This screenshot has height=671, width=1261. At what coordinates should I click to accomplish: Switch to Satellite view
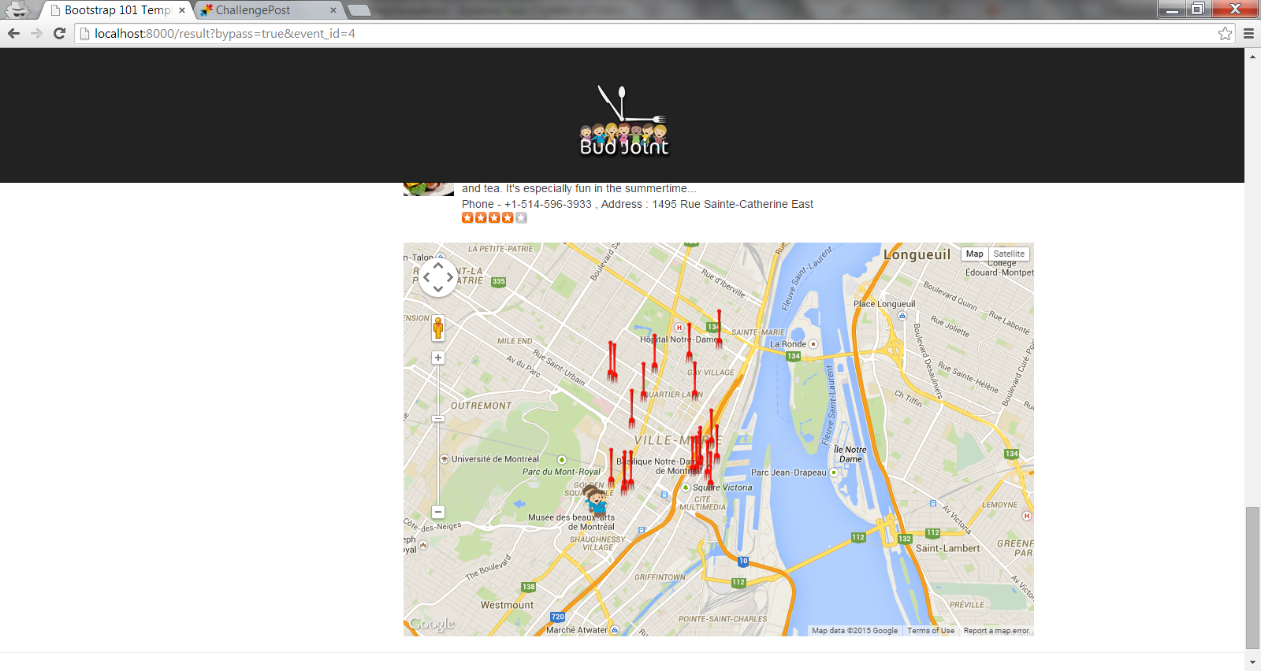[1009, 254]
